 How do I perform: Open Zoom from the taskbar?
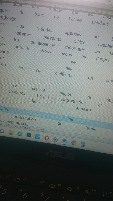[2, 131]
